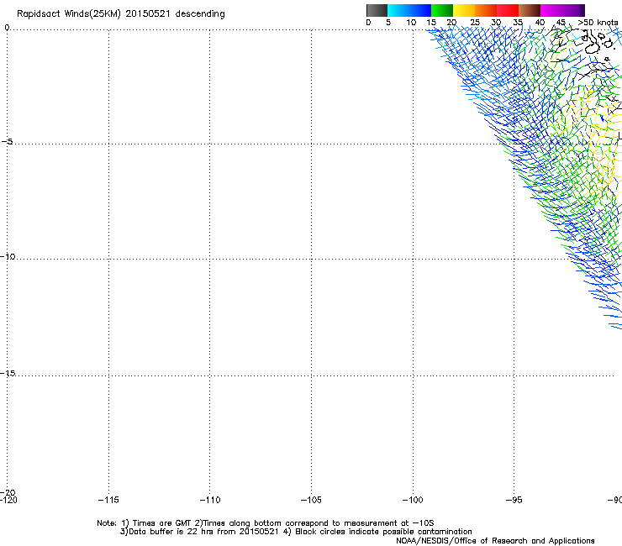Pick the yellow 20-25 knots legend color
This screenshot has height=546, width=622.
point(464,10)
